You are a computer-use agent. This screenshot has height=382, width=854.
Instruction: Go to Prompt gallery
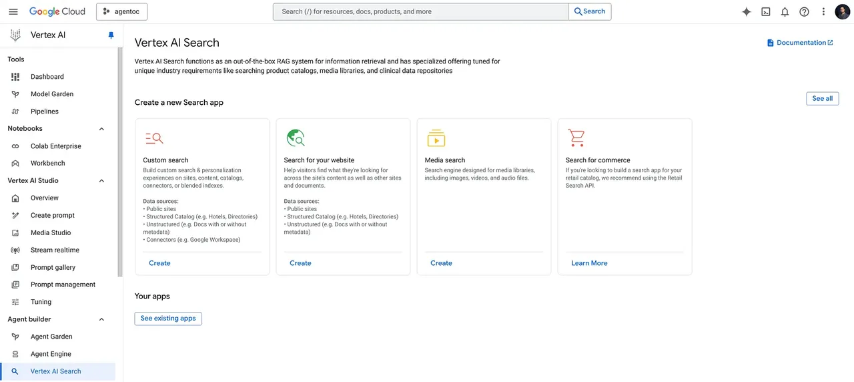pos(53,267)
